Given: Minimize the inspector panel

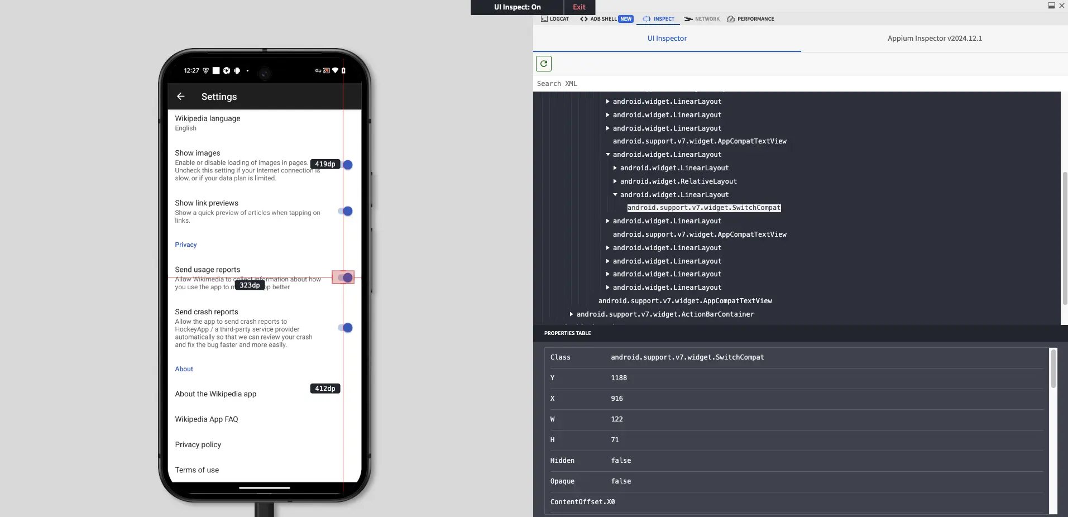Looking at the screenshot, I should click(x=1051, y=6).
